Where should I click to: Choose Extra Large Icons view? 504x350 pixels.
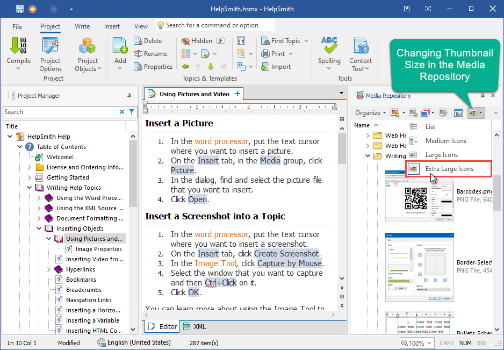[x=449, y=169]
